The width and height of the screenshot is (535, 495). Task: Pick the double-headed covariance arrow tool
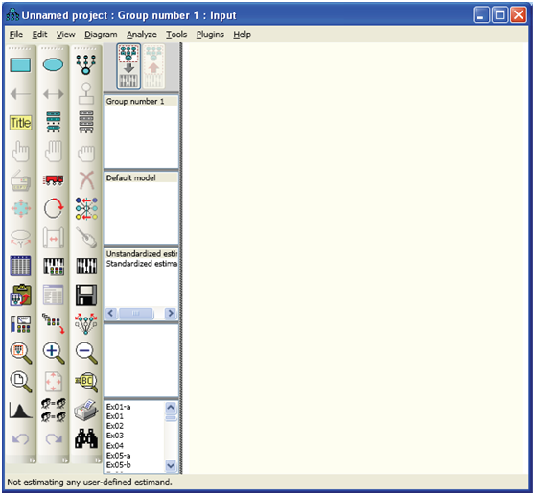coord(54,94)
